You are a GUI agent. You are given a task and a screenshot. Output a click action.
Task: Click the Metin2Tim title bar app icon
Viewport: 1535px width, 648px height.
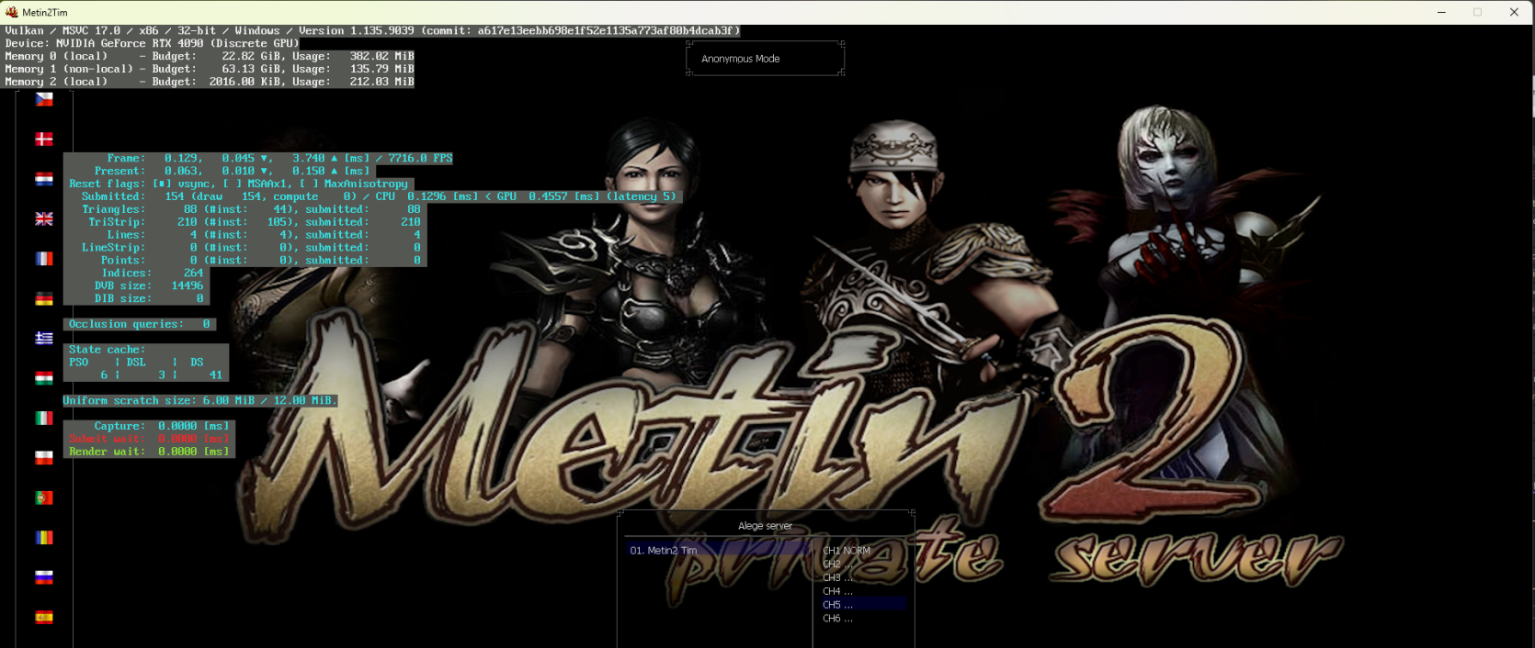coord(11,12)
